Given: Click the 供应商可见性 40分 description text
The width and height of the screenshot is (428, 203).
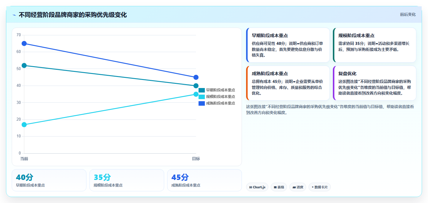Looking at the screenshot, I should tap(287, 49).
